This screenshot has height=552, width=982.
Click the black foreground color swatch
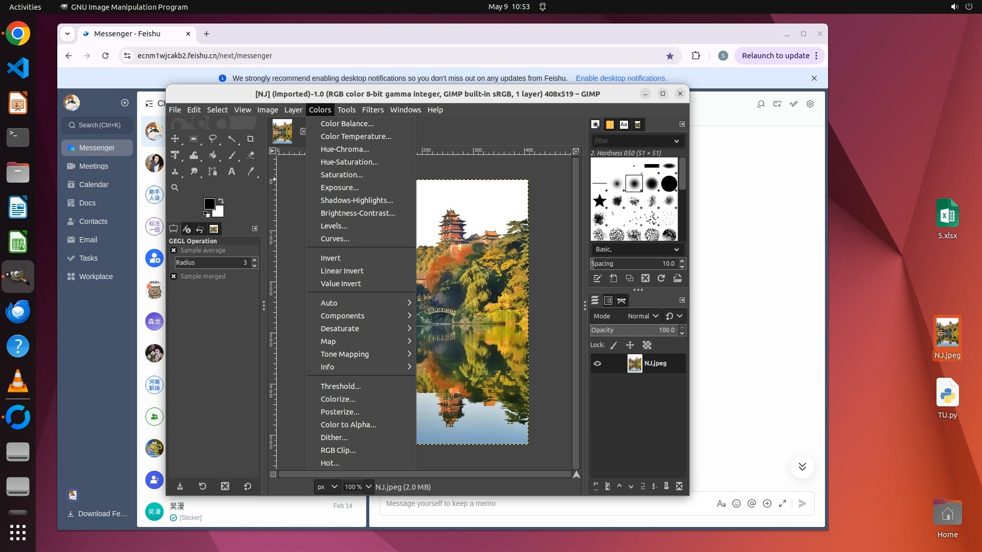coord(209,204)
